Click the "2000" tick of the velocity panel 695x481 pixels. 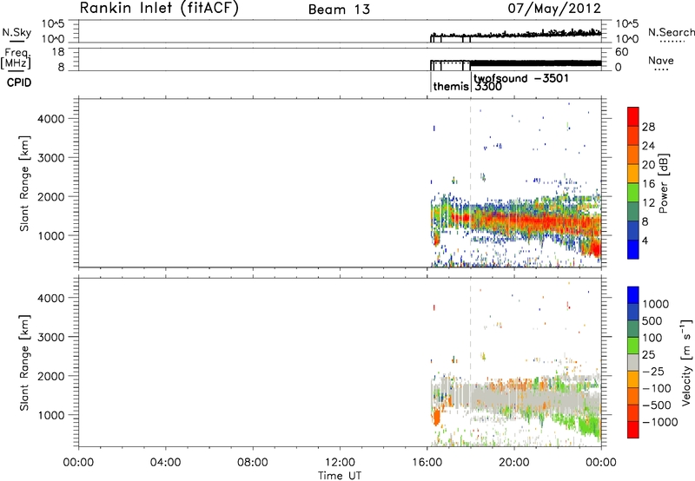(51, 376)
